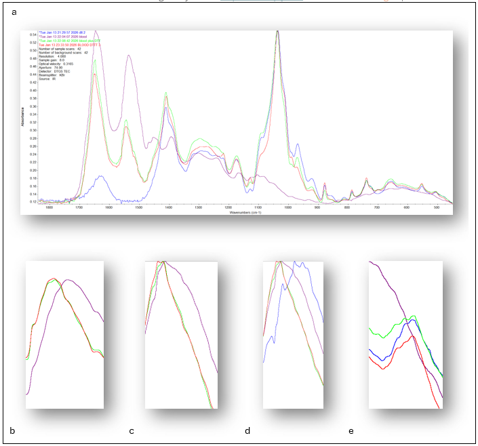The height and width of the screenshot is (446, 478).
Task: Click the 'Resolution: 4.000' metadata line
Action: (x=52, y=56)
